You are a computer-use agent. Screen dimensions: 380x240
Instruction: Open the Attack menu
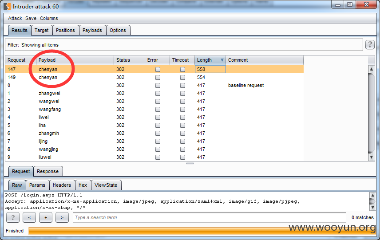pos(15,18)
